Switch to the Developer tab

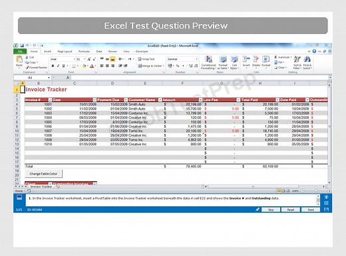click(x=142, y=51)
